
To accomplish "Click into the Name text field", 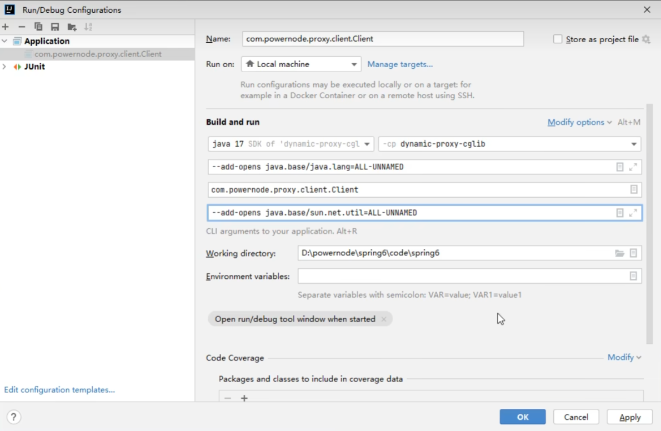I will click(383, 39).
